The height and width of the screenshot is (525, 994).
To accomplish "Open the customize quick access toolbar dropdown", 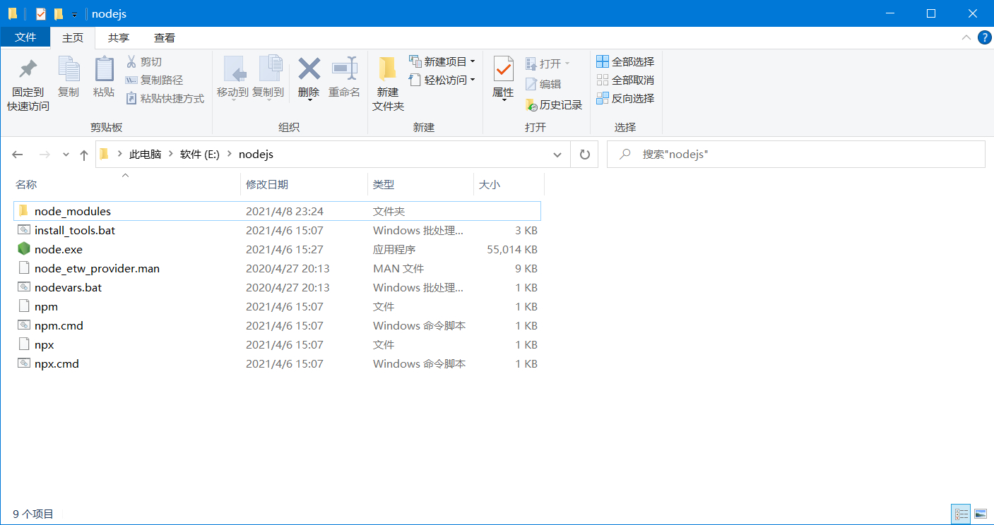I will tap(74, 15).
